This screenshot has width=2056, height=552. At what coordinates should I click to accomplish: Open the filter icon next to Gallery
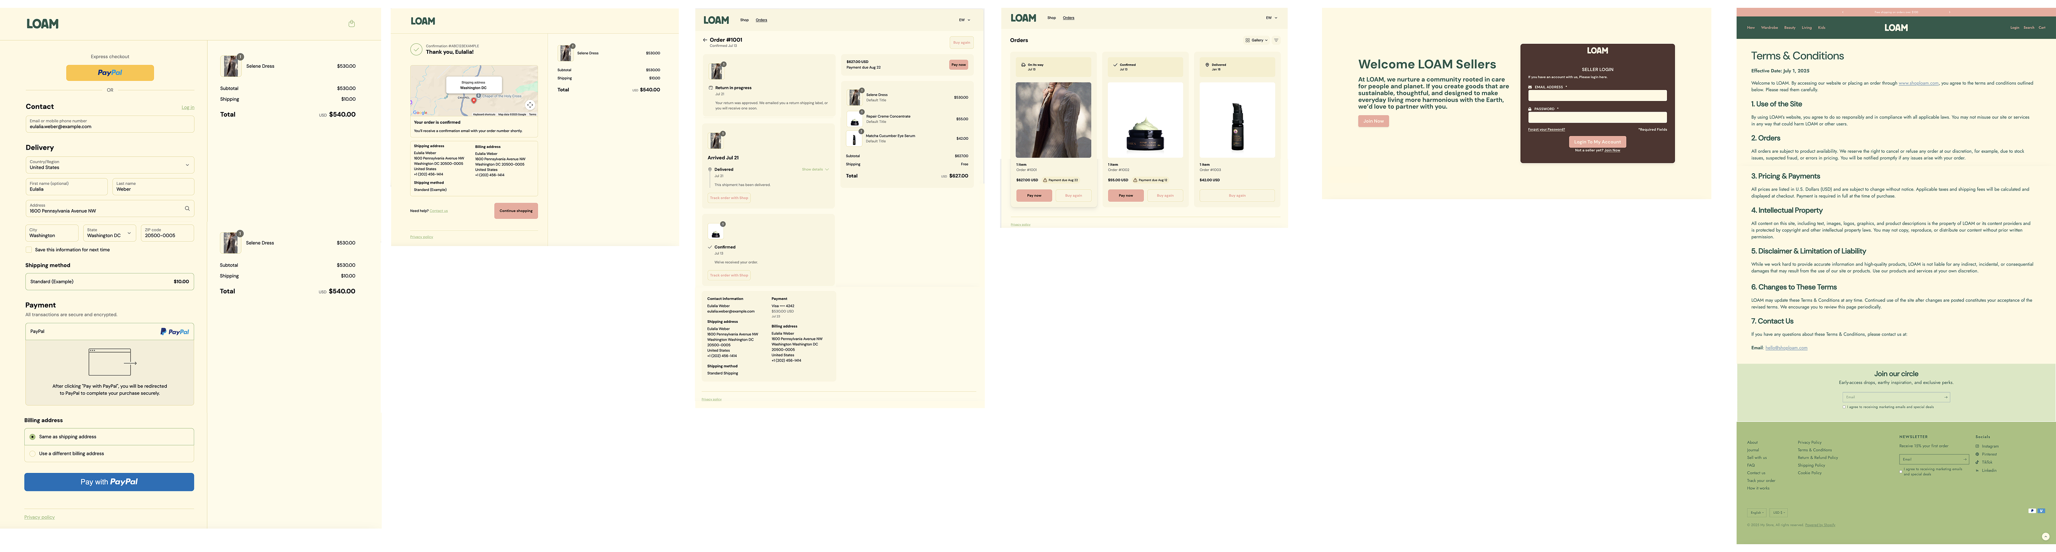(x=1275, y=40)
